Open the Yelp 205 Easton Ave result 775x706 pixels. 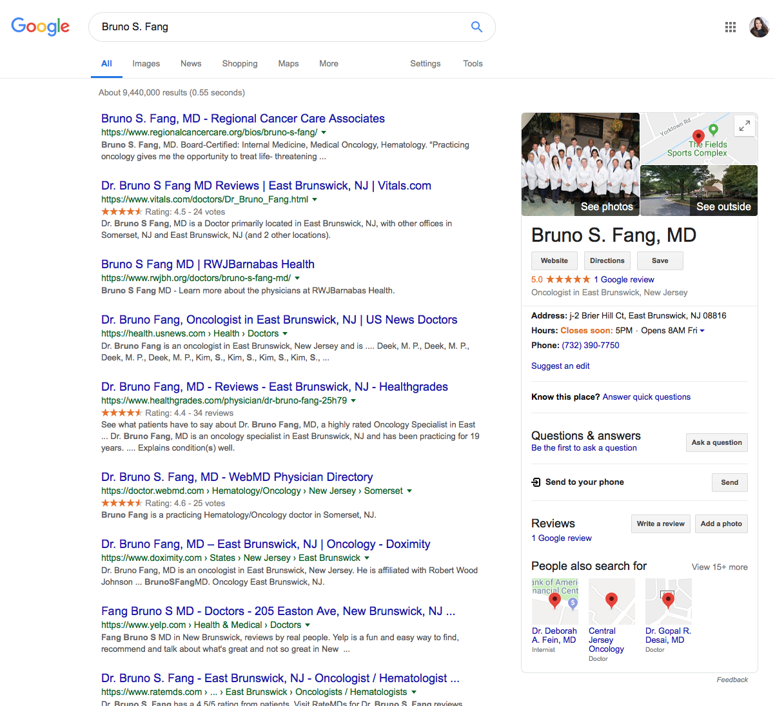pyautogui.click(x=279, y=611)
